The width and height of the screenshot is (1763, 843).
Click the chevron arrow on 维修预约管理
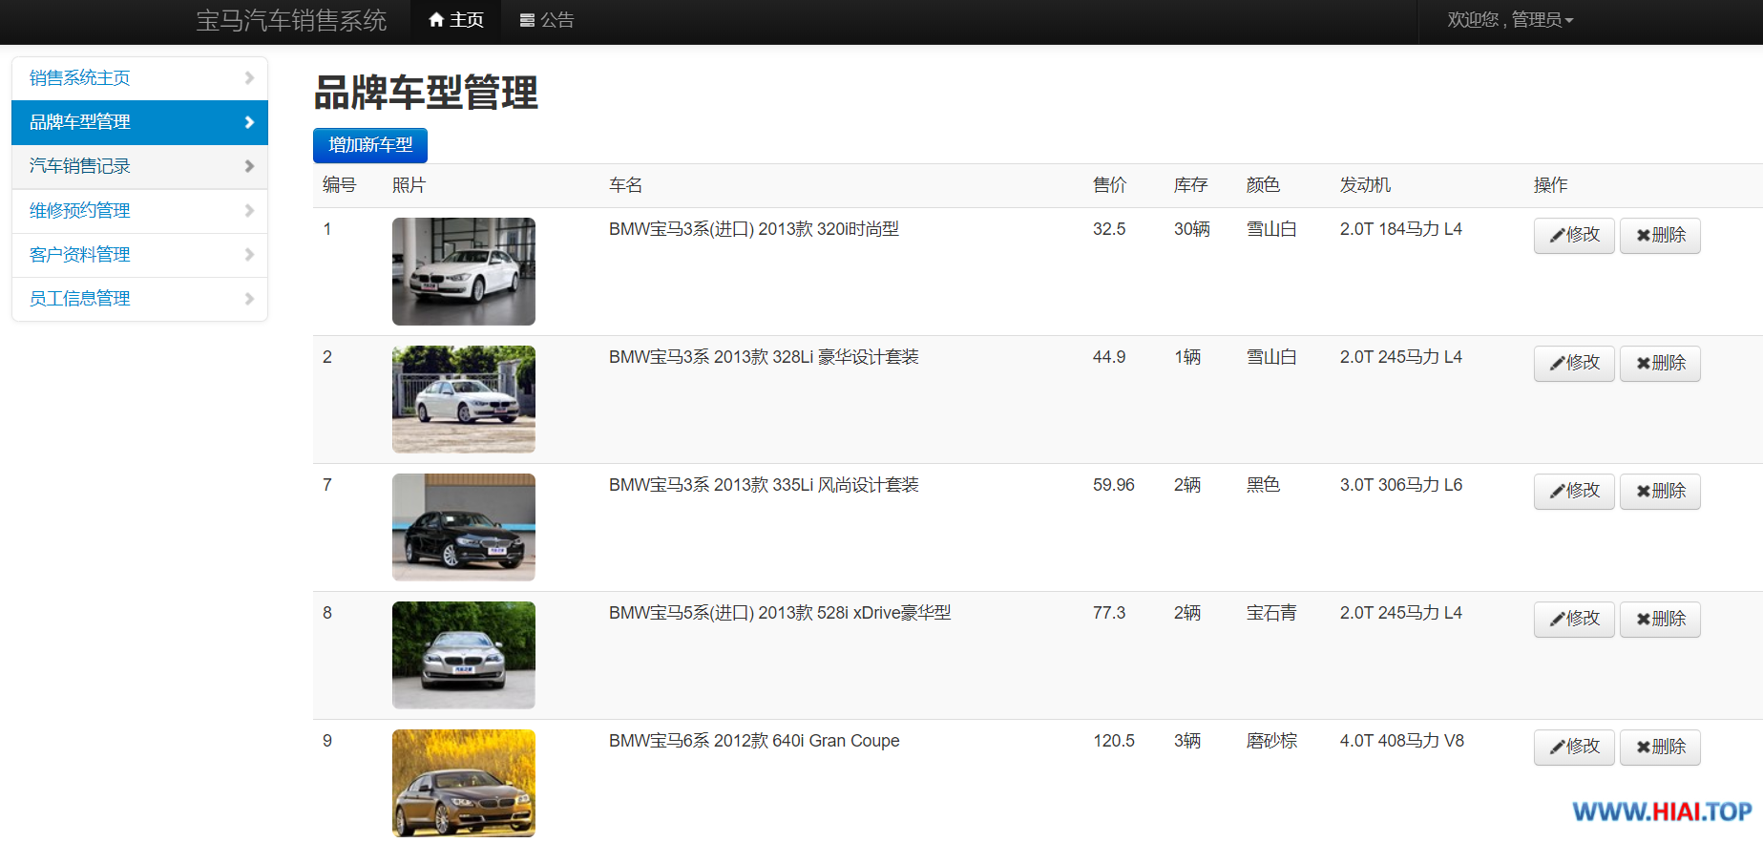coord(249,210)
